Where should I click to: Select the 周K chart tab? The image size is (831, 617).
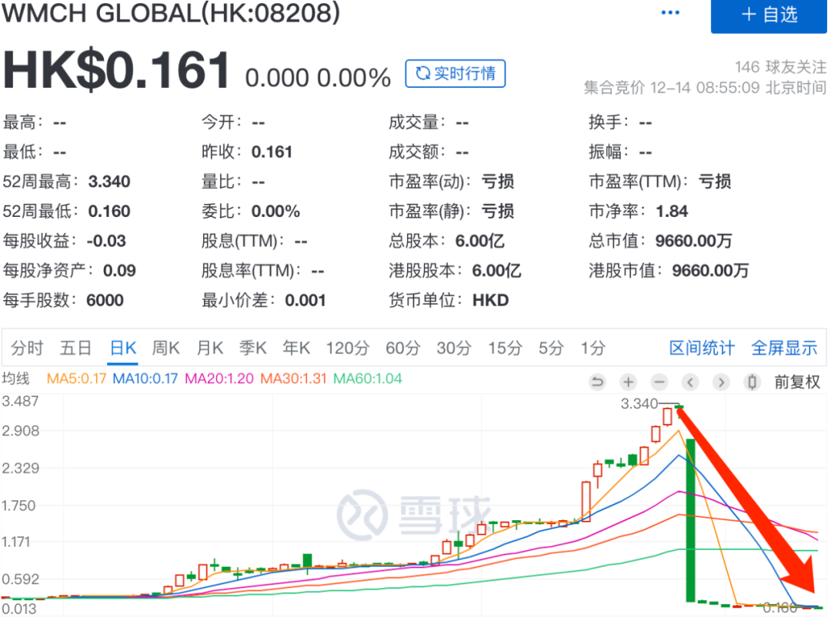166,349
